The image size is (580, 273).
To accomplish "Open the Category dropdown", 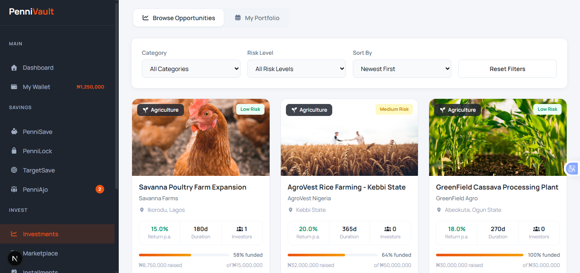I will [x=191, y=69].
